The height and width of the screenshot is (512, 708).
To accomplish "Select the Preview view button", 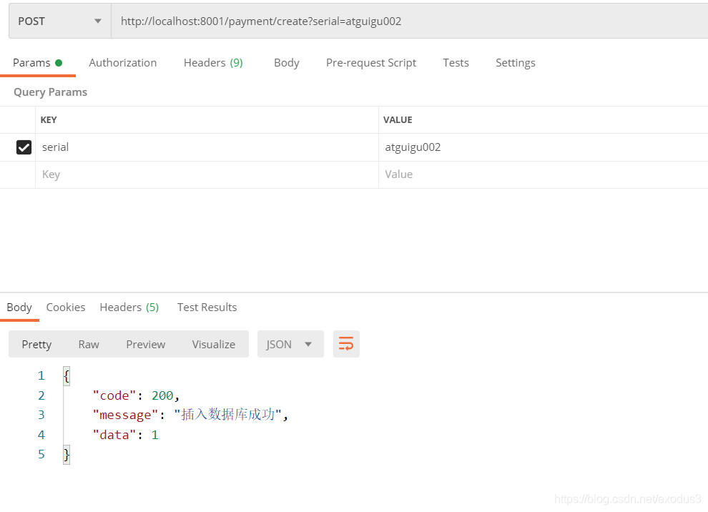I will coord(145,345).
